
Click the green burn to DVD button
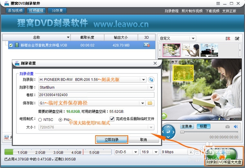tap(221, 154)
